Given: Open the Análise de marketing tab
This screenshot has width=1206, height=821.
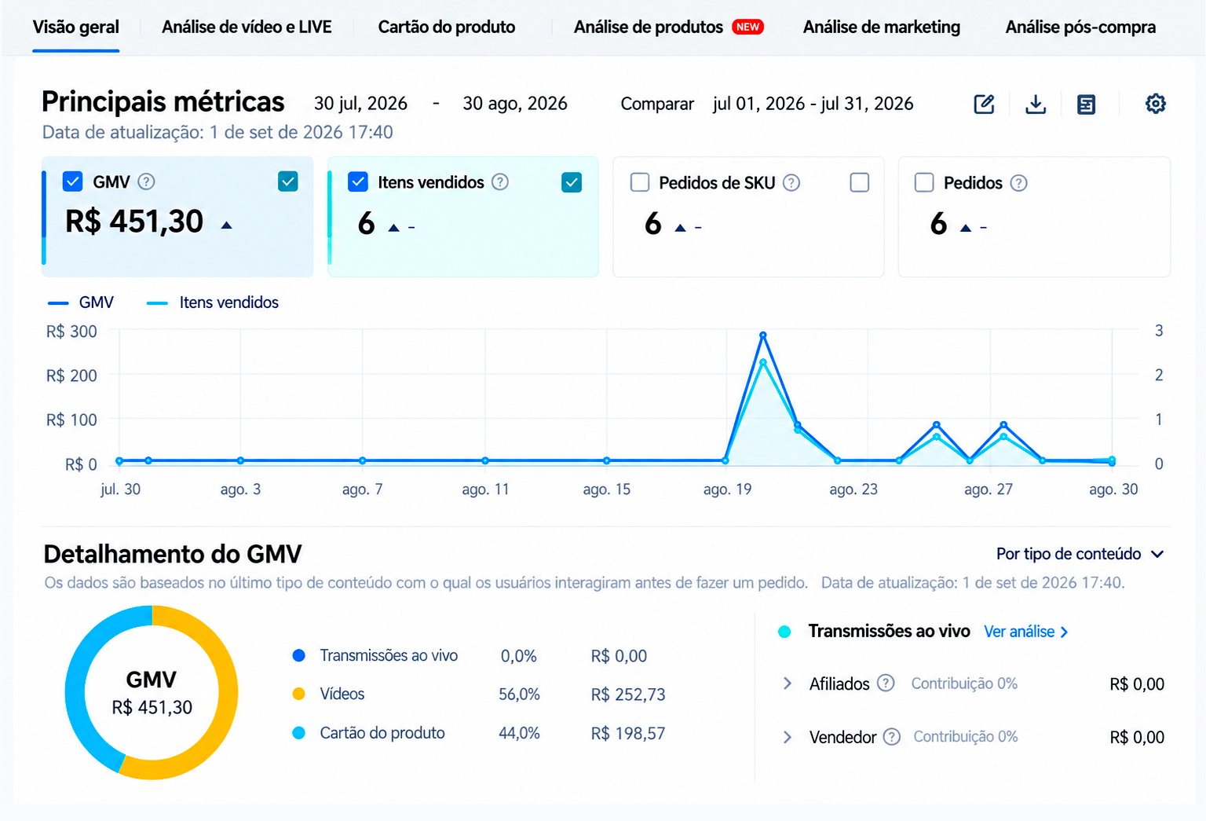Looking at the screenshot, I should pyautogui.click(x=882, y=27).
